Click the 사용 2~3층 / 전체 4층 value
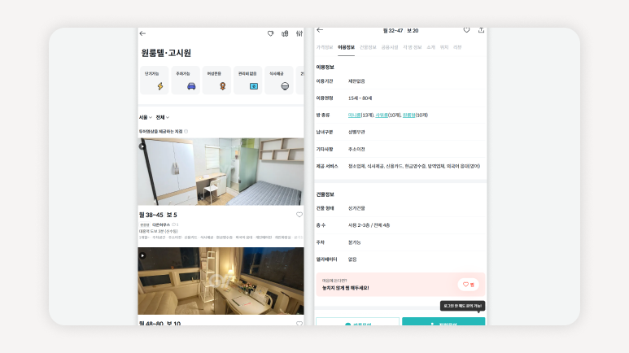Image resolution: width=629 pixels, height=353 pixels. pyautogui.click(x=369, y=225)
